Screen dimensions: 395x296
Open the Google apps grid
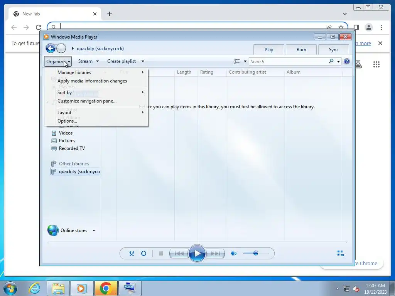pyautogui.click(x=376, y=64)
